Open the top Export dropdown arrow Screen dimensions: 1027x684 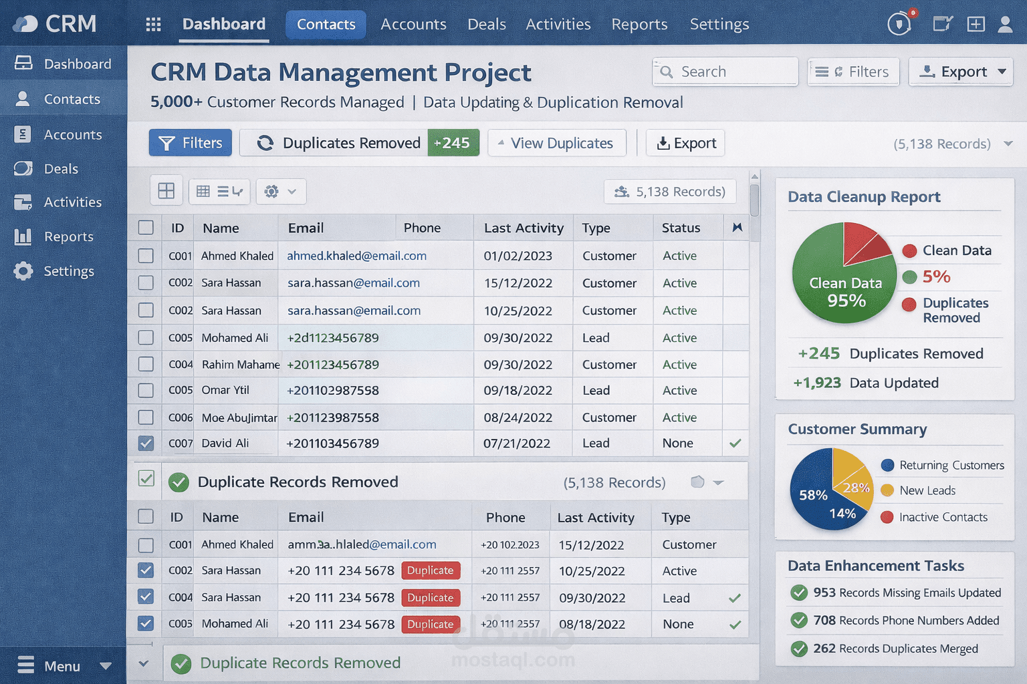click(1002, 71)
